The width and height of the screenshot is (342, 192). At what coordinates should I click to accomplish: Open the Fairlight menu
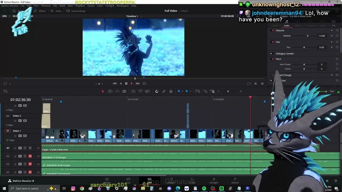point(110,6)
